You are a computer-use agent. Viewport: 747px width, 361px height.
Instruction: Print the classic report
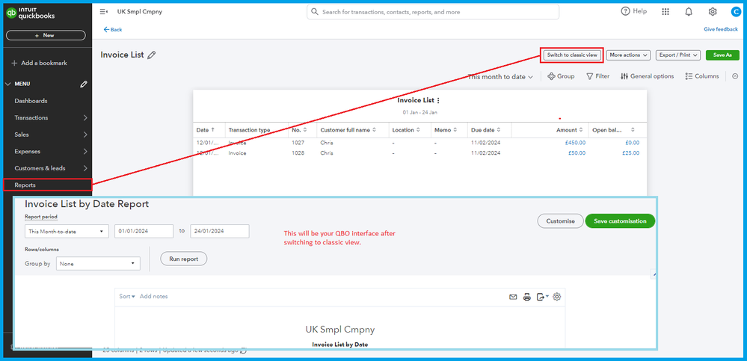coord(527,297)
